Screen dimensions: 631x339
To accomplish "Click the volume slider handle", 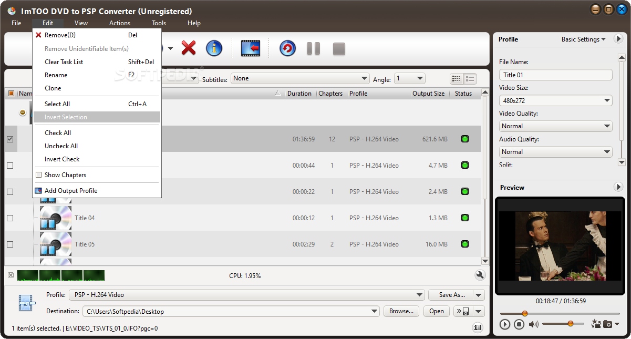I will (x=571, y=324).
